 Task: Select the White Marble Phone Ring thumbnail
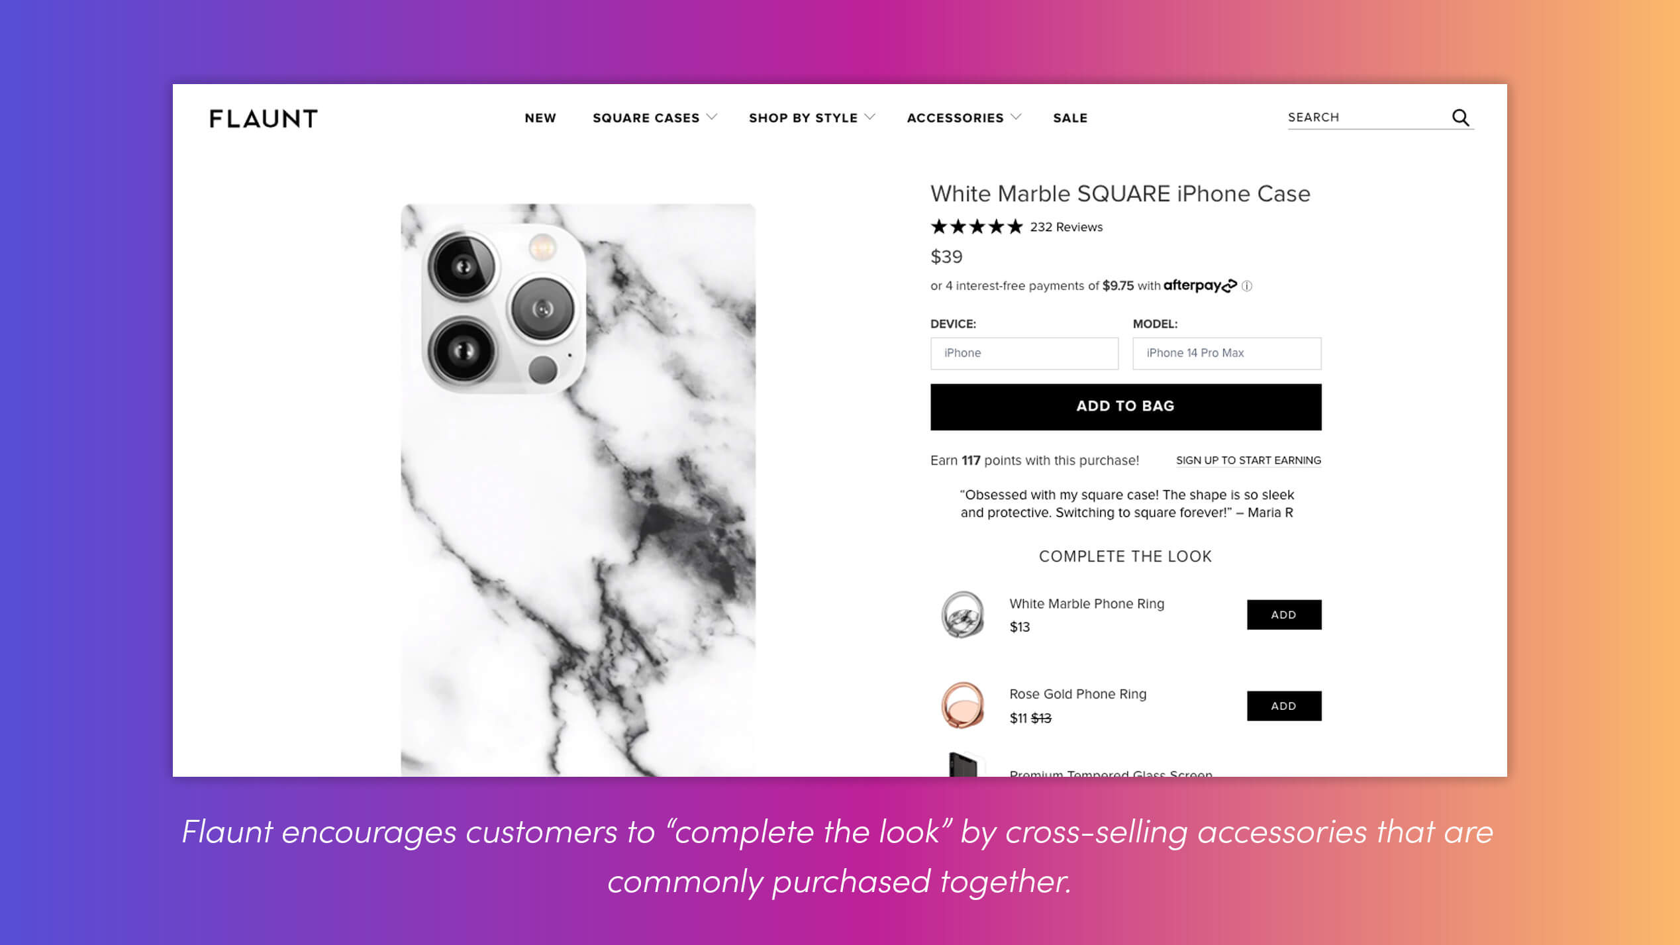click(963, 615)
